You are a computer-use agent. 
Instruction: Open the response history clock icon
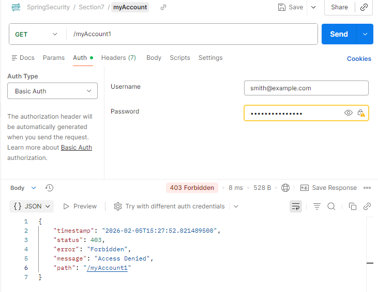tap(49, 188)
